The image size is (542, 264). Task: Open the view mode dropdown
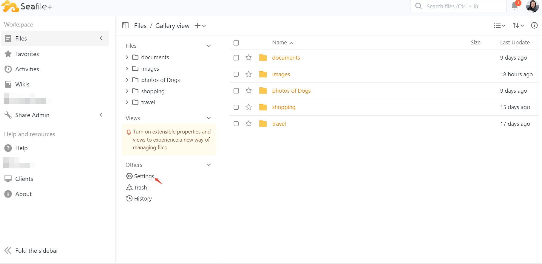click(x=499, y=26)
